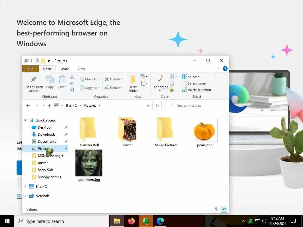
Task: Open the address bar history dropdown
Action: 148,106
